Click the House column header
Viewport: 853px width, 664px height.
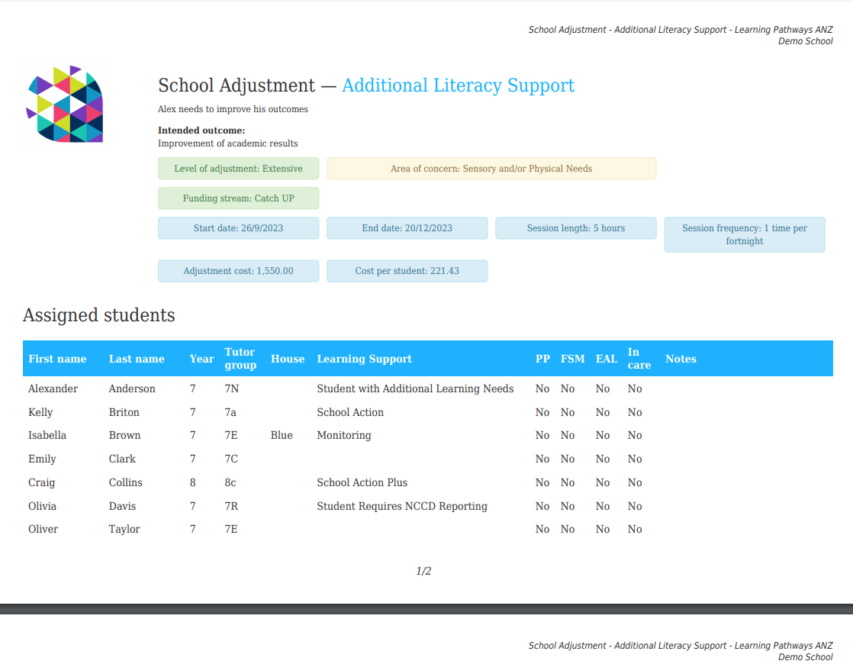tap(288, 359)
